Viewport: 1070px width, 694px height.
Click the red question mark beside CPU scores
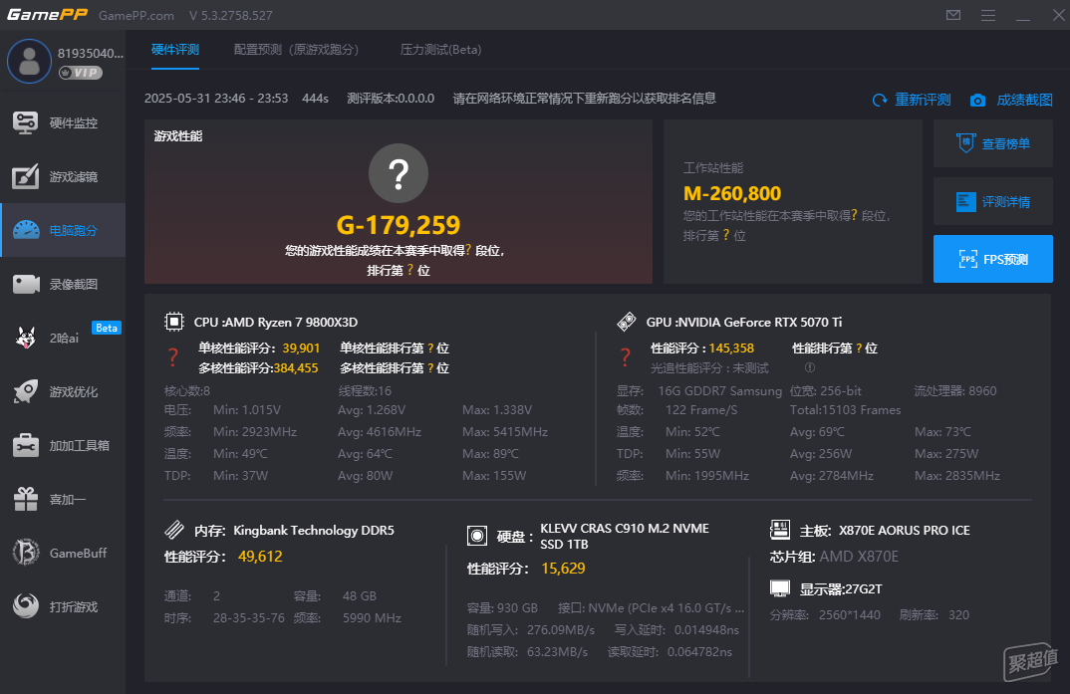pyautogui.click(x=173, y=357)
